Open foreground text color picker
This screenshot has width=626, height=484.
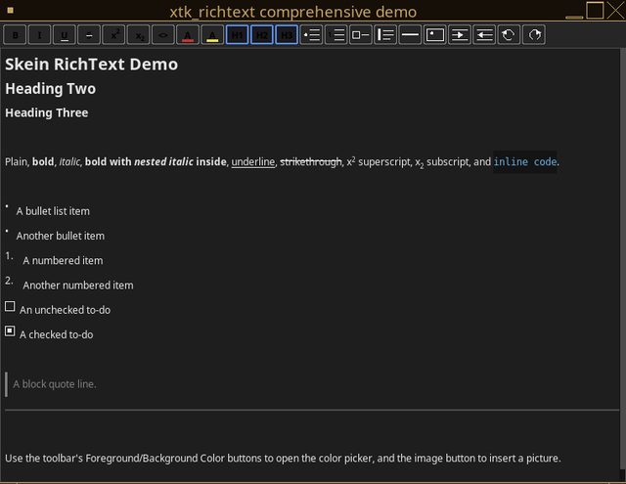[x=188, y=35]
